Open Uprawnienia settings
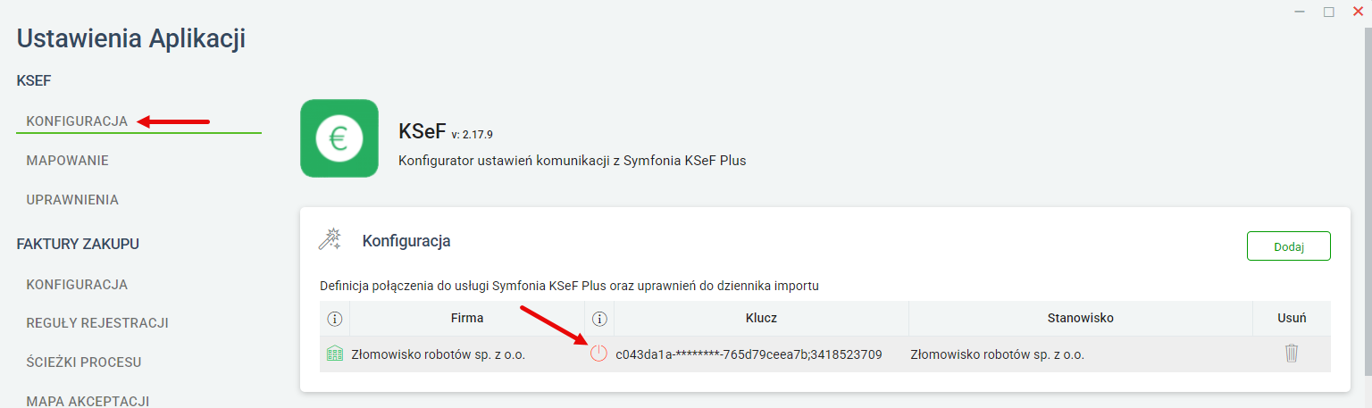 [72, 200]
